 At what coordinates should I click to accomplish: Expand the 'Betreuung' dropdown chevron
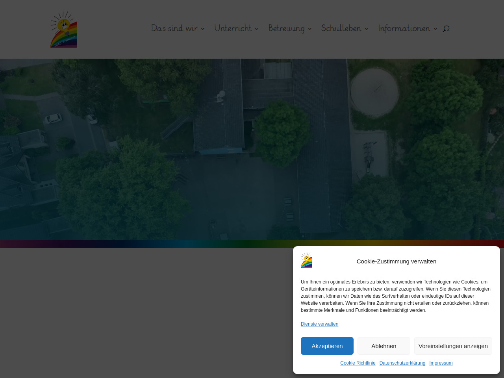pyautogui.click(x=309, y=29)
